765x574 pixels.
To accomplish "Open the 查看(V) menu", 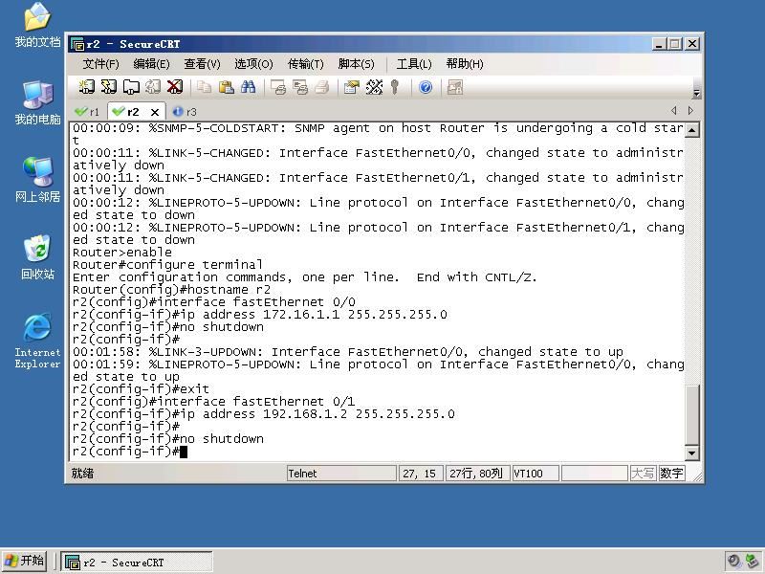I will coord(202,64).
